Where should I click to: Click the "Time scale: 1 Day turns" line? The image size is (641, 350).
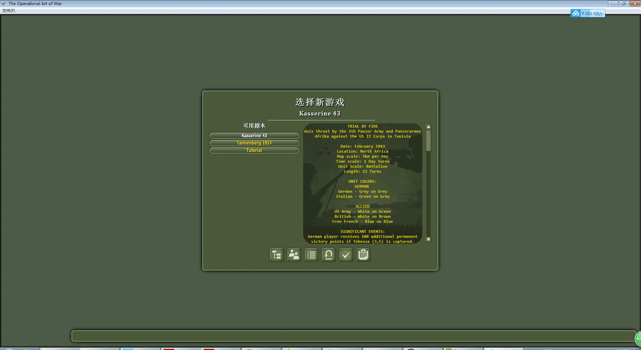(363, 161)
